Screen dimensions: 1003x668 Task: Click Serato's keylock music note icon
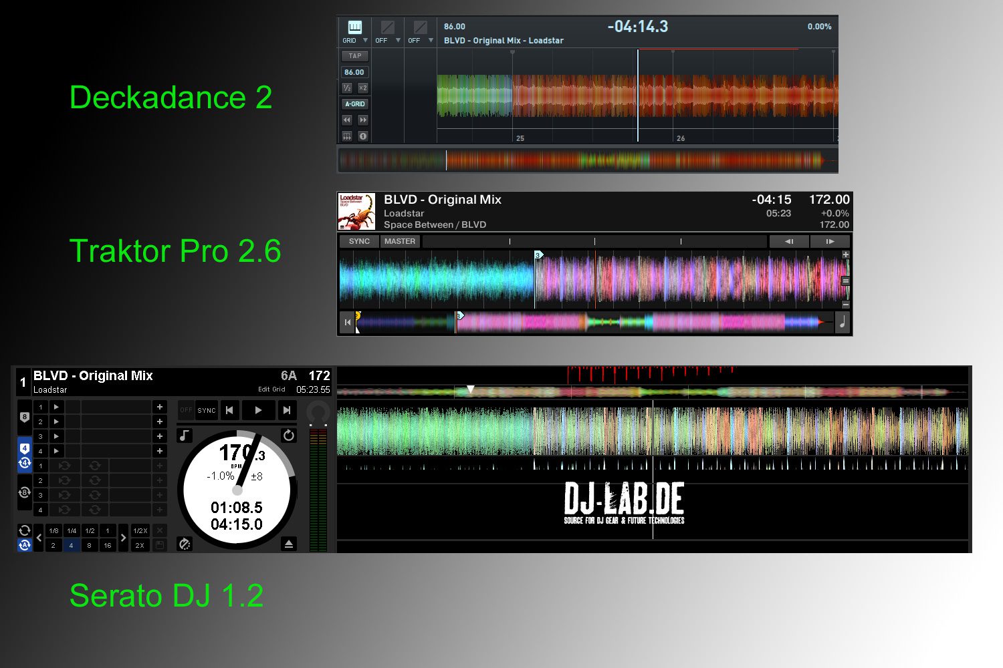click(x=185, y=436)
